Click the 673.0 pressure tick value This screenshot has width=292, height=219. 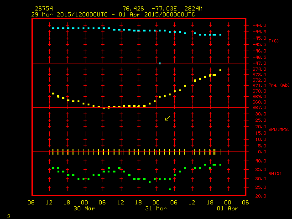pyautogui.click(x=259, y=75)
